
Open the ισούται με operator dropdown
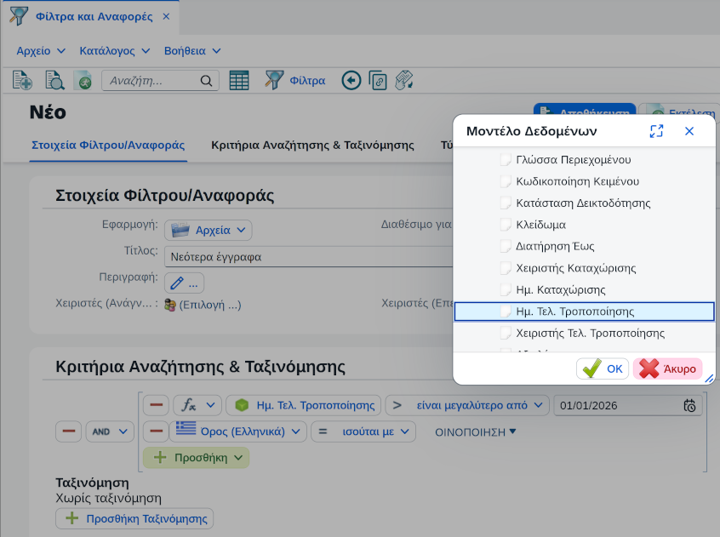click(x=363, y=431)
